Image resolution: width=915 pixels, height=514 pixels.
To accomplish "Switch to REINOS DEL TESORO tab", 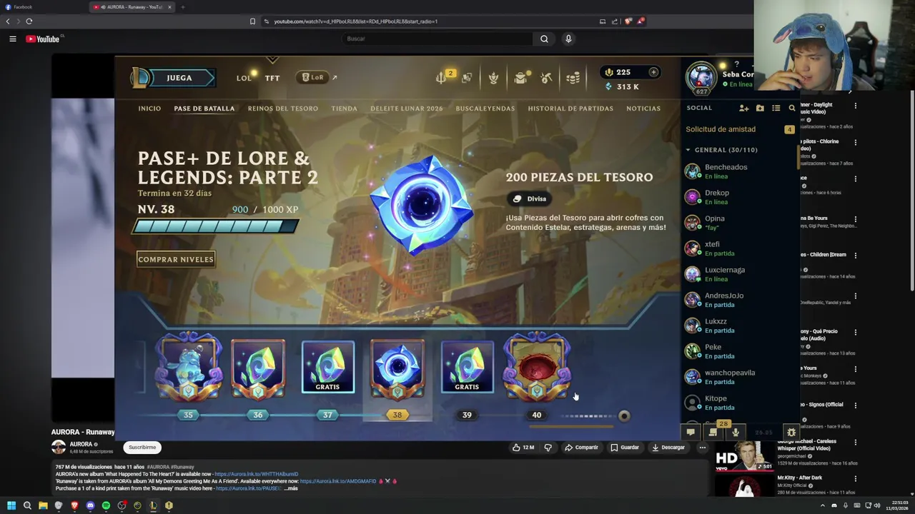I will pos(283,109).
